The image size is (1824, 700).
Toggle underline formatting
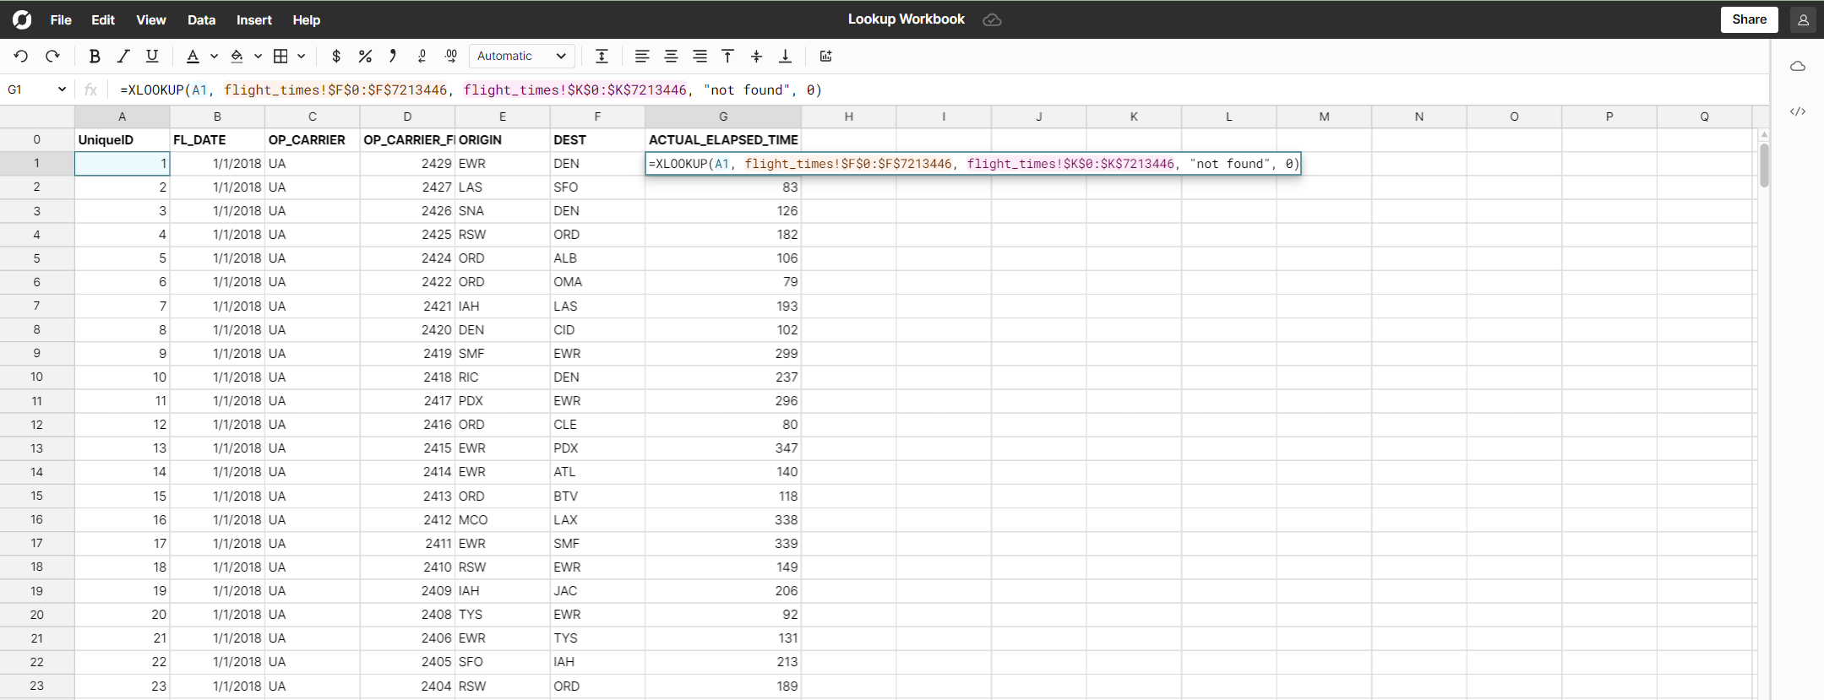click(152, 57)
